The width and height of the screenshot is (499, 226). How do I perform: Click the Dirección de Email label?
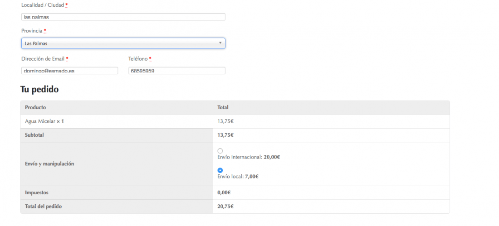click(43, 59)
